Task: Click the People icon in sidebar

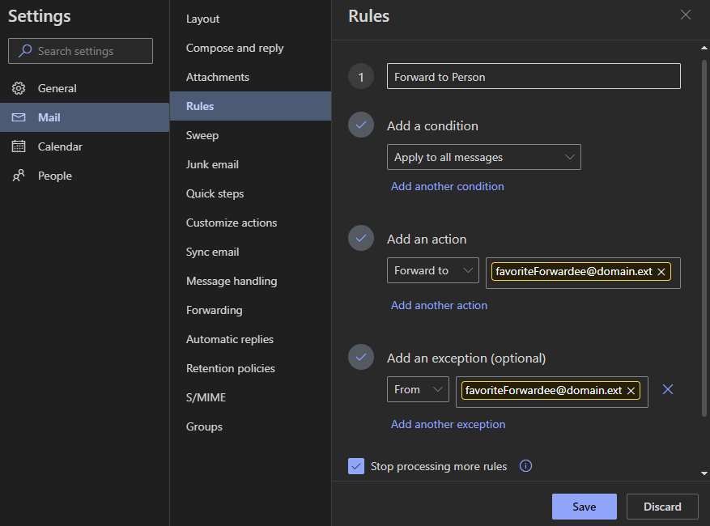Action: coord(19,176)
